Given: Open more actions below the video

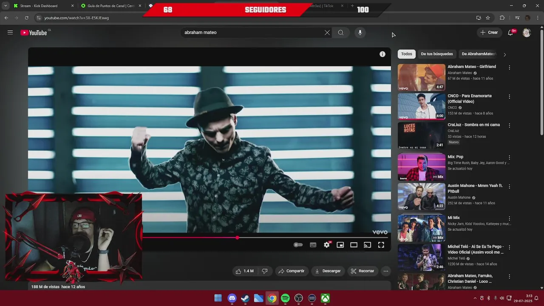Looking at the screenshot, I should pyautogui.click(x=386, y=271).
